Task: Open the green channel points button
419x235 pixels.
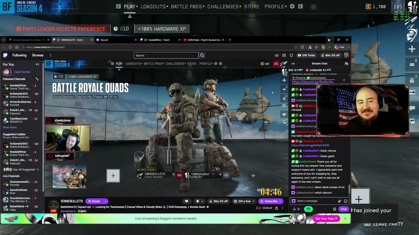Action: point(308,209)
